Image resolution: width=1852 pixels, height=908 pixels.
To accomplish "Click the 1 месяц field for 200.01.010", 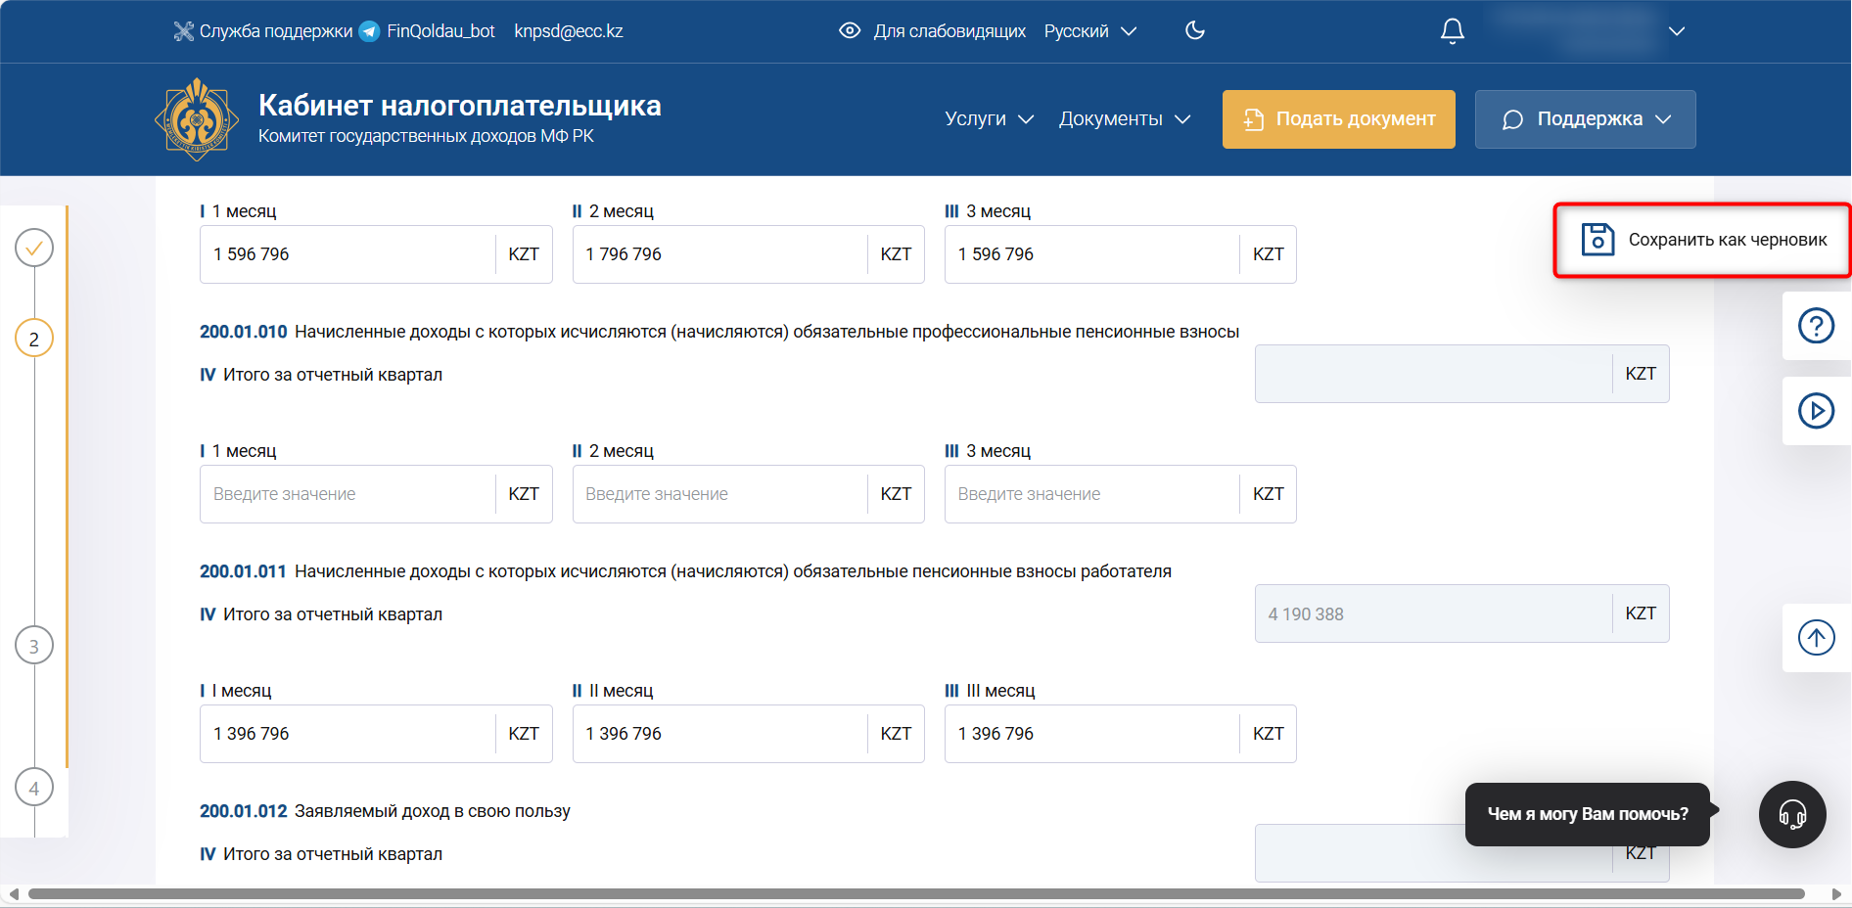I will [347, 494].
